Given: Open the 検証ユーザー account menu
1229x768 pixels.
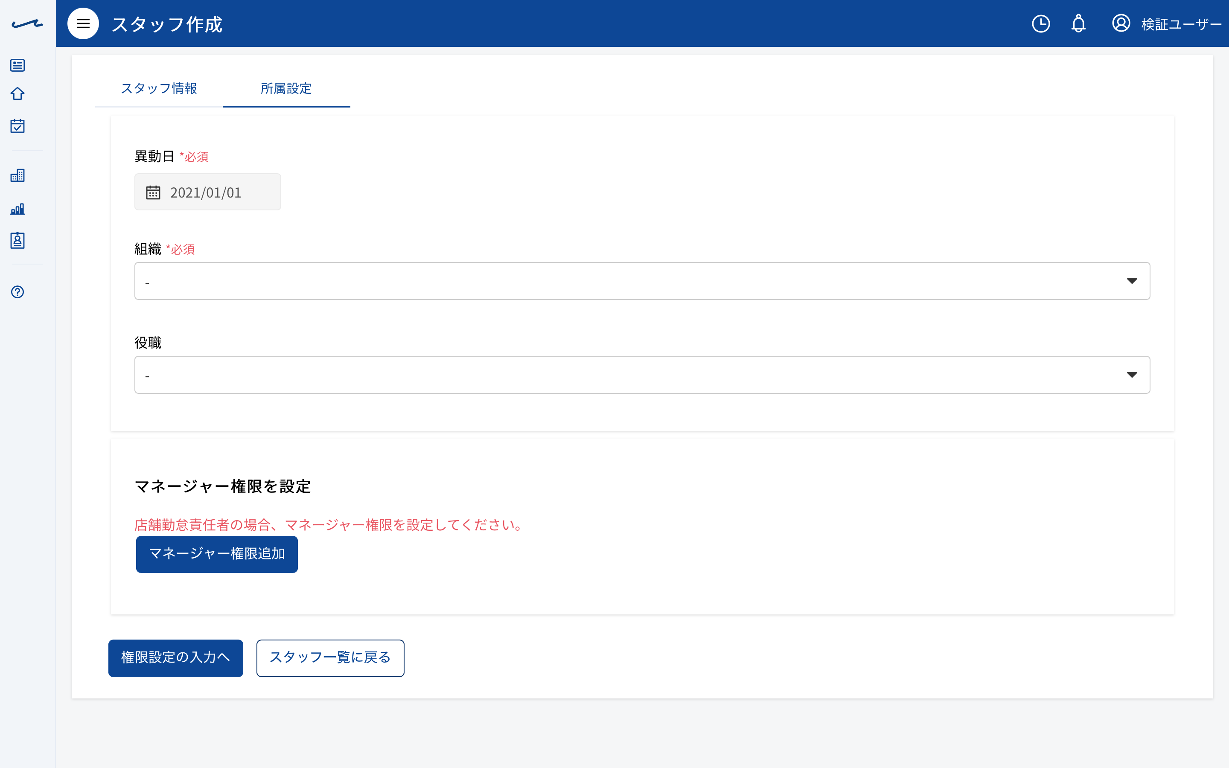Looking at the screenshot, I should click(x=1181, y=24).
